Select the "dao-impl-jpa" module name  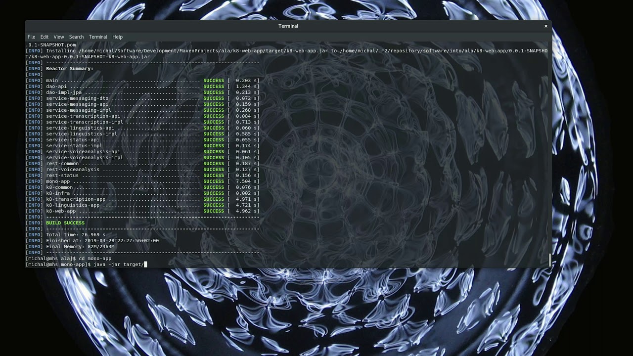point(64,92)
